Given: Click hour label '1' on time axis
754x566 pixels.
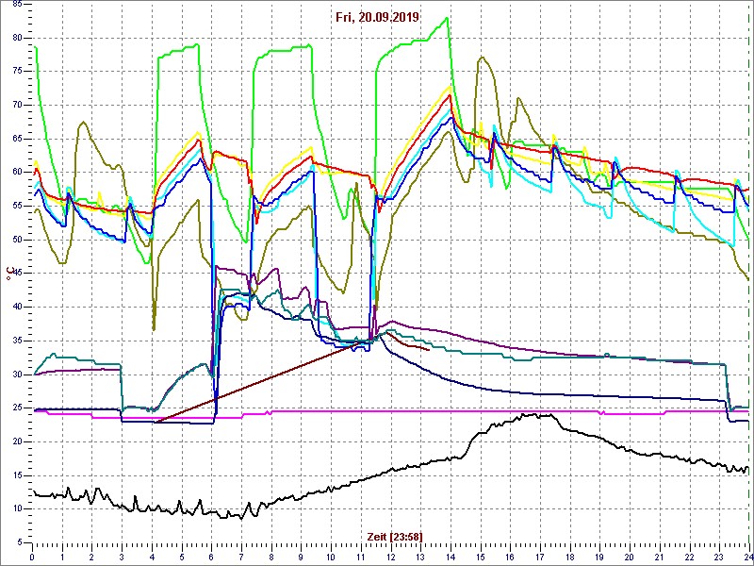Looking at the screenshot, I should (62, 558).
